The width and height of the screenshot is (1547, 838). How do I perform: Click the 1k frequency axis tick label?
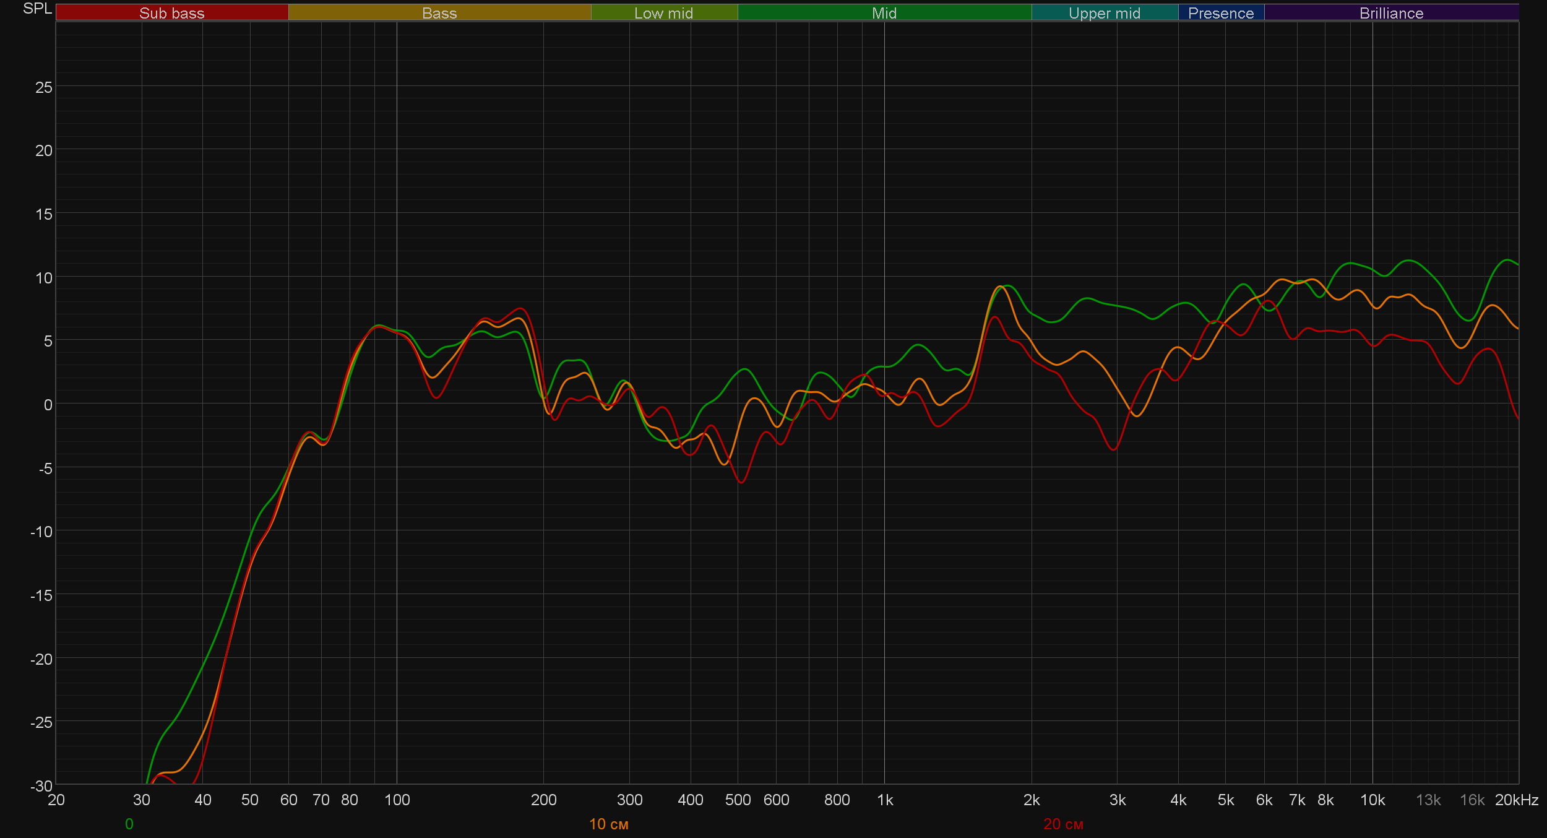pyautogui.click(x=885, y=800)
